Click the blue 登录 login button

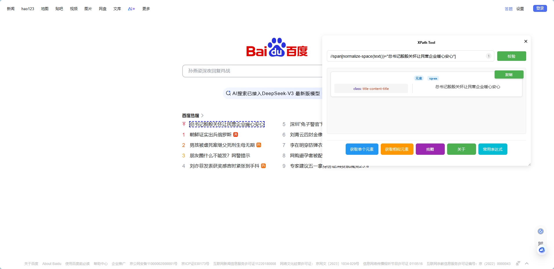coord(540,8)
